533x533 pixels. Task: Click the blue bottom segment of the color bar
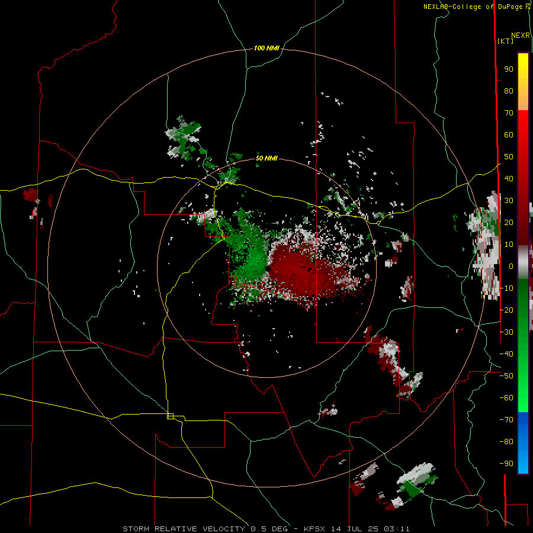(523, 443)
